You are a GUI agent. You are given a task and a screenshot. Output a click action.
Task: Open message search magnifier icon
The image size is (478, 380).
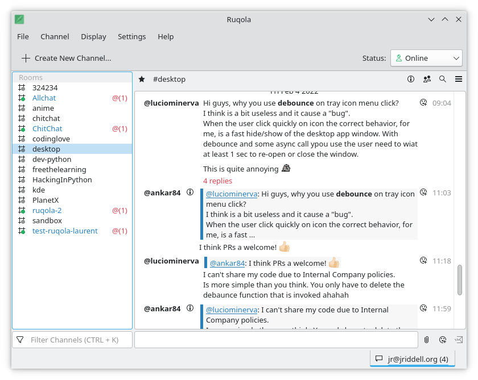click(x=442, y=80)
